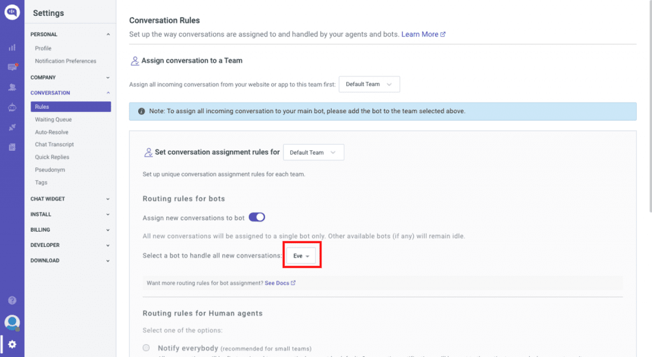652x357 pixels.
Task: Open the rocket integrations icon in sidebar
Action: [12, 127]
